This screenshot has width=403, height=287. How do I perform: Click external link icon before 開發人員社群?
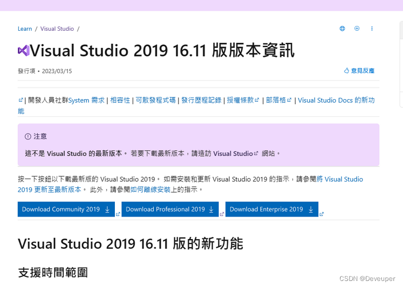tap(21, 100)
